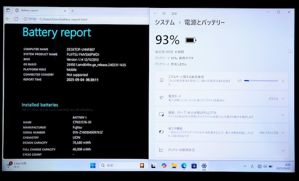The width and height of the screenshot is (299, 181).
Task: Click the battery name CP651576-01
Action: (x=82, y=122)
